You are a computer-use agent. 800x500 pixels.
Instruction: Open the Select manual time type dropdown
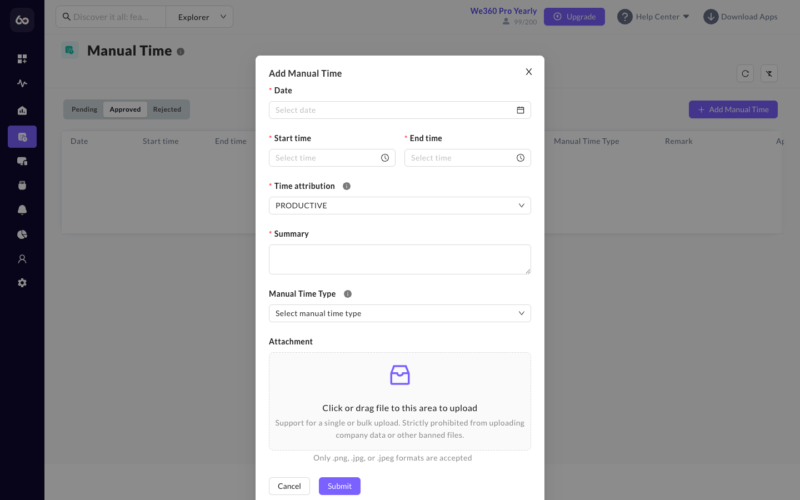point(400,313)
